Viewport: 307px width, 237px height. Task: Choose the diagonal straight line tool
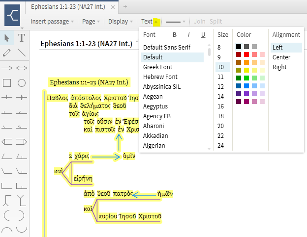pos(22,53)
